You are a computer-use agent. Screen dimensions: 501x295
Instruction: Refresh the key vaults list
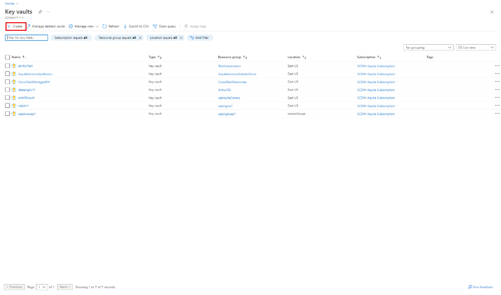tap(111, 27)
